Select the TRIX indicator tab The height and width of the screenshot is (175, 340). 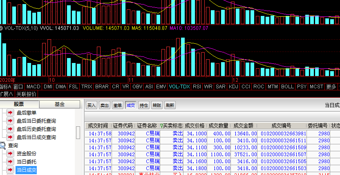[87, 87]
